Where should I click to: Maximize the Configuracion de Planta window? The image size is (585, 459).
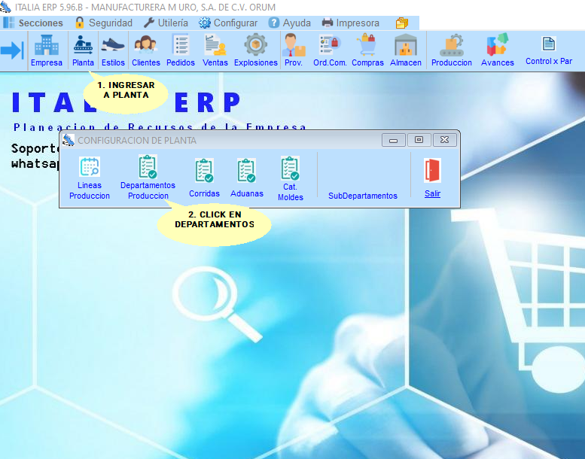coord(419,140)
